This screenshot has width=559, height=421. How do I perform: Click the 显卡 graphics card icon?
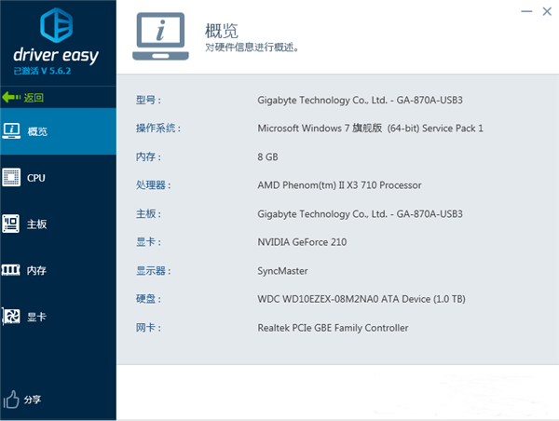pos(11,316)
